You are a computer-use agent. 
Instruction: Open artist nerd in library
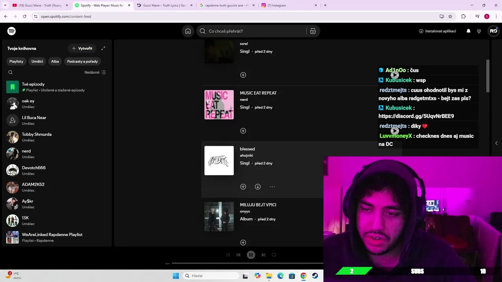tap(57, 154)
